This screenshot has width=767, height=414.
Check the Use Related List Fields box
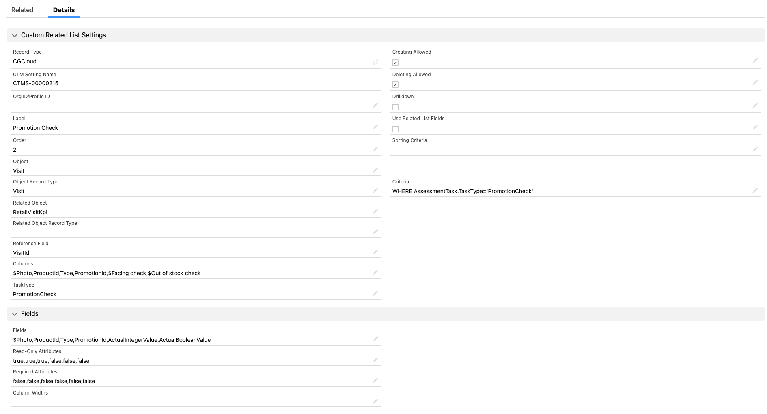pyautogui.click(x=395, y=129)
